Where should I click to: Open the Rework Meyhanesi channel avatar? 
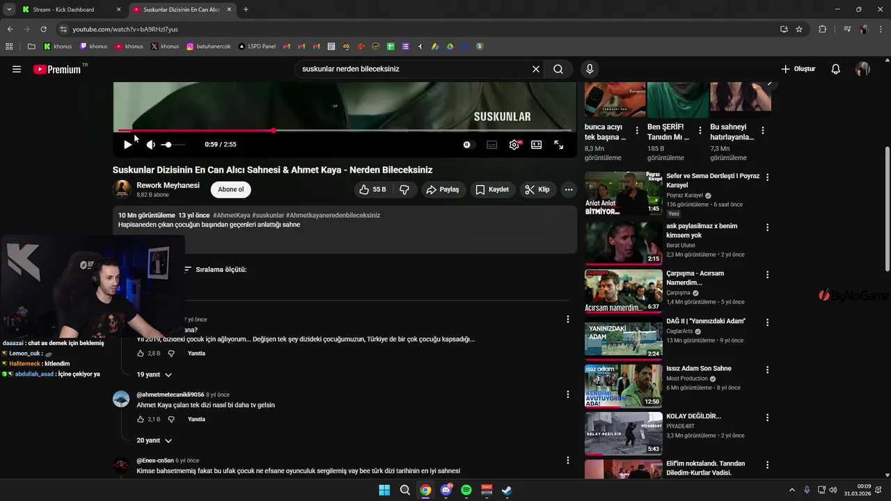click(122, 189)
